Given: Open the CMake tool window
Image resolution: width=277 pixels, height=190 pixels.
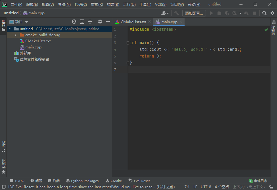Looking at the screenshot, I should tap(114, 181).
